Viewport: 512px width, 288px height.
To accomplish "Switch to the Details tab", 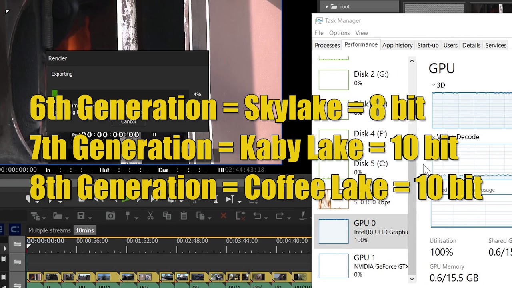I will (x=471, y=45).
